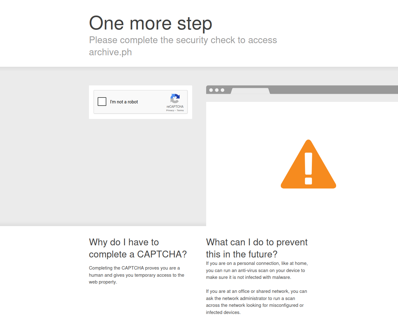Click the office or shared network paragraph
Image resolution: width=398 pixels, height=318 pixels.
[x=257, y=302]
